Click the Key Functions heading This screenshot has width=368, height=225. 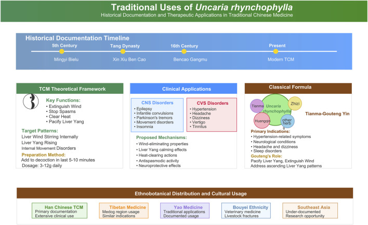(63, 100)
